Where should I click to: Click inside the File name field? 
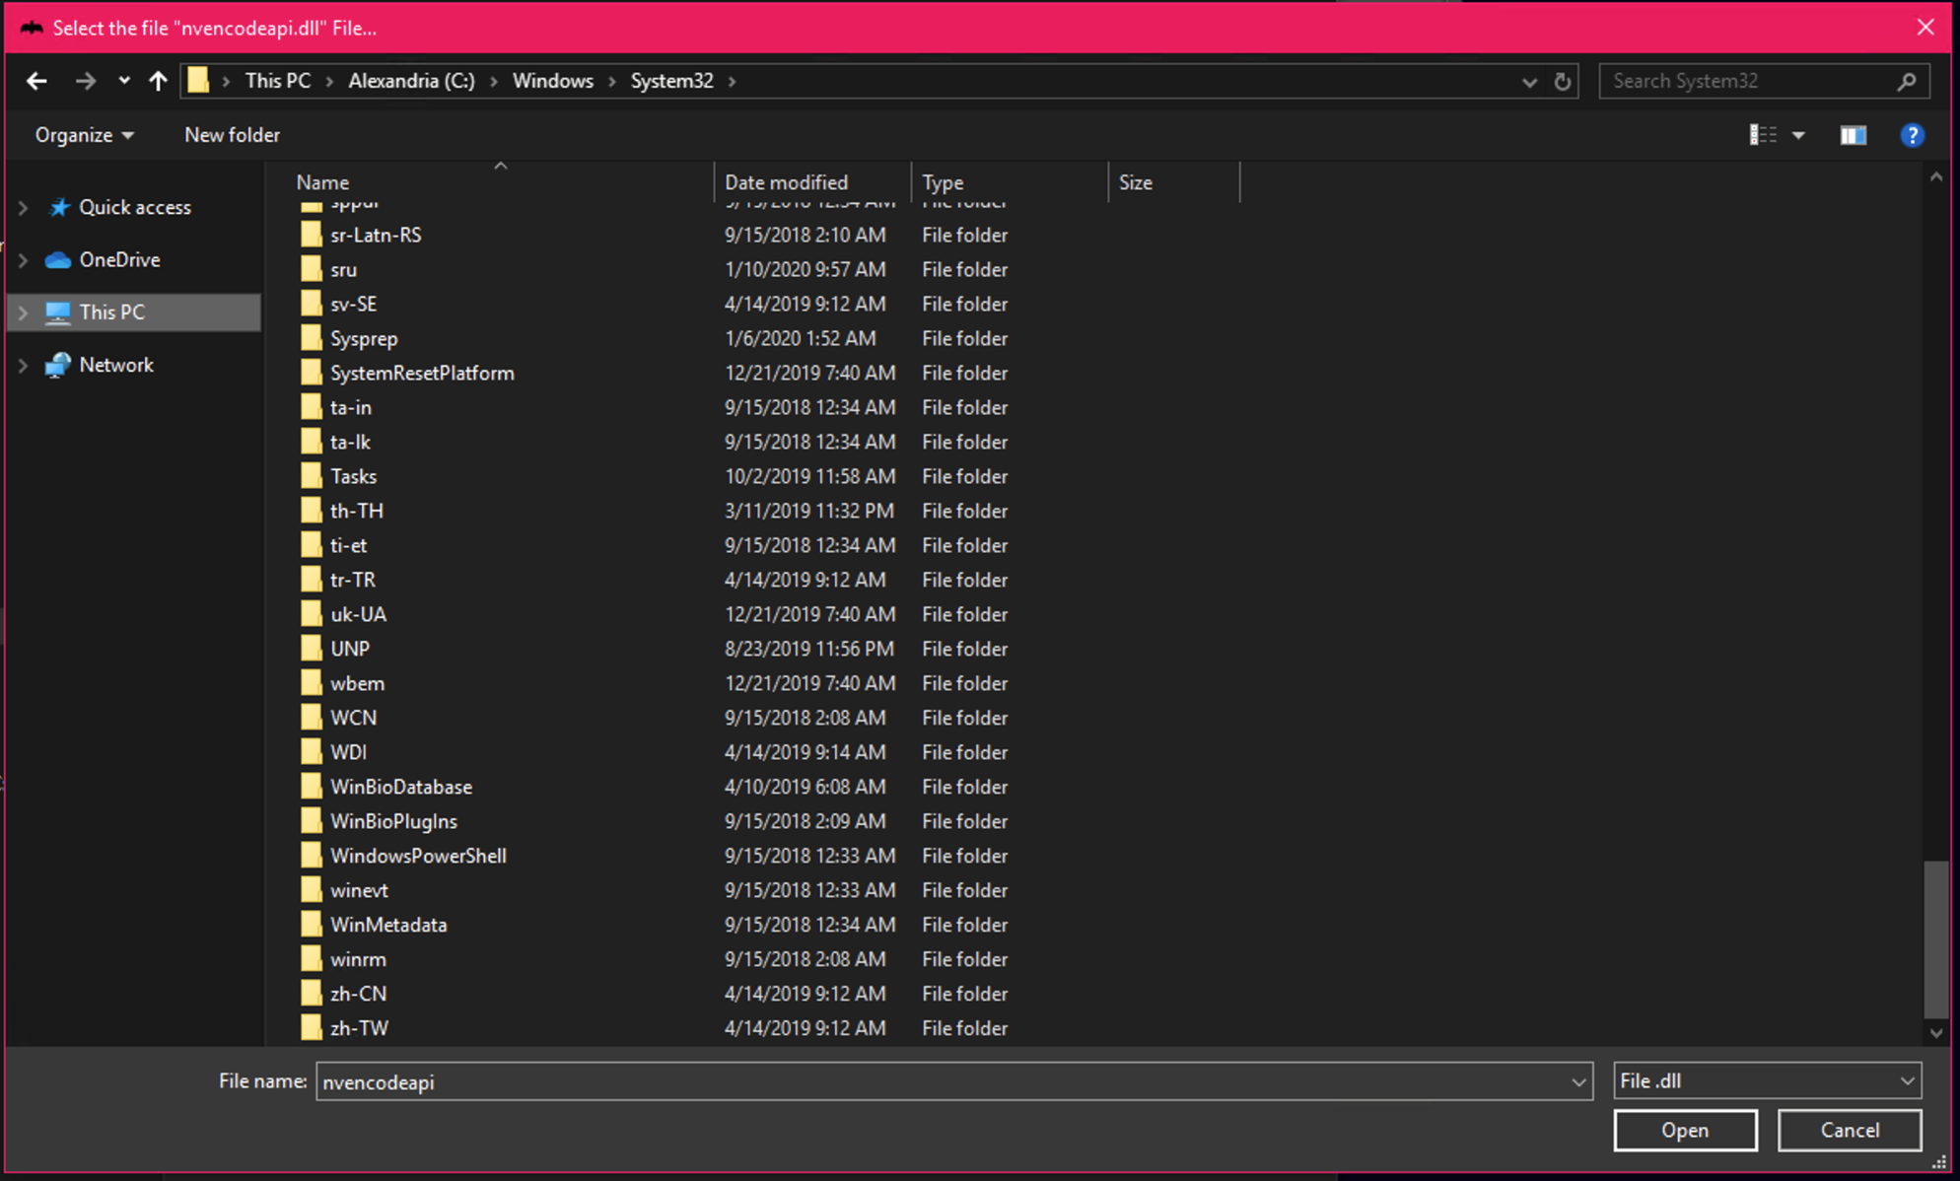pyautogui.click(x=887, y=1081)
